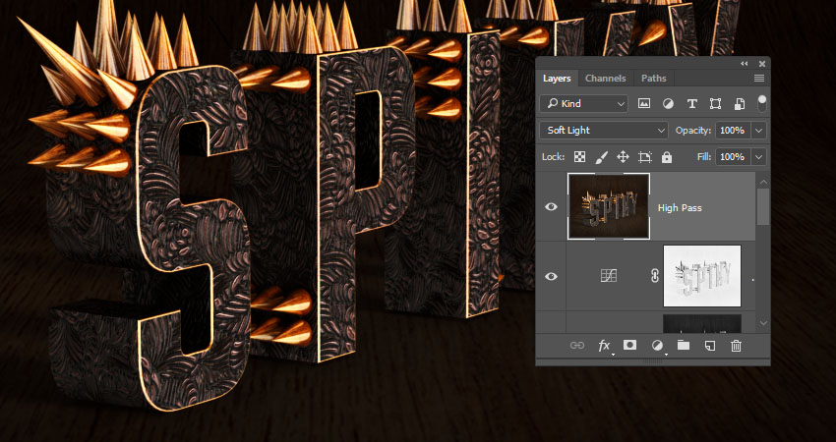
Task: Click the Link layers button
Action: click(577, 346)
